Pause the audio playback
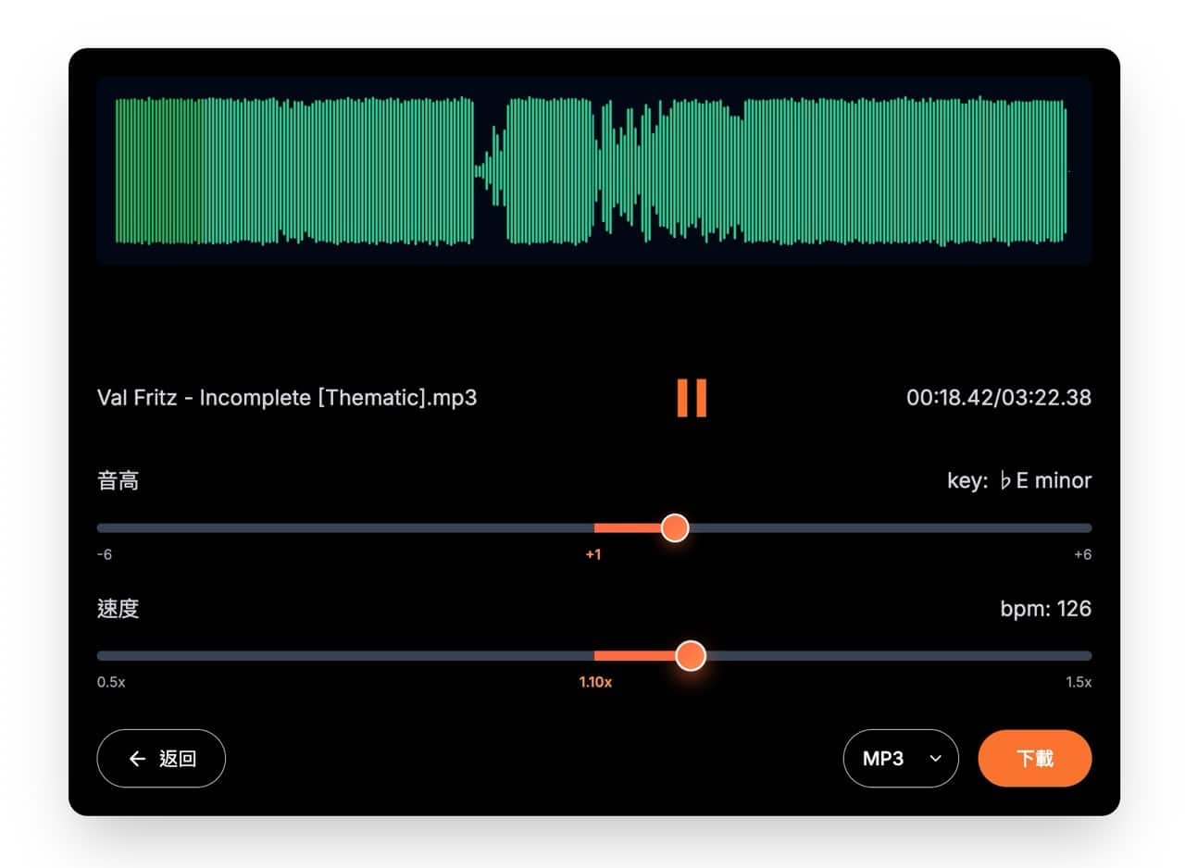 692,398
